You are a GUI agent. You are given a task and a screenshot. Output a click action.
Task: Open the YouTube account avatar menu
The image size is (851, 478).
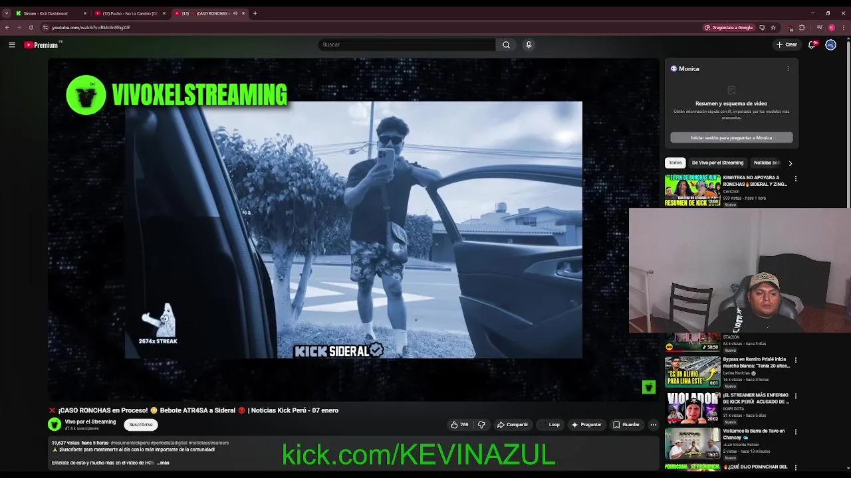point(830,44)
